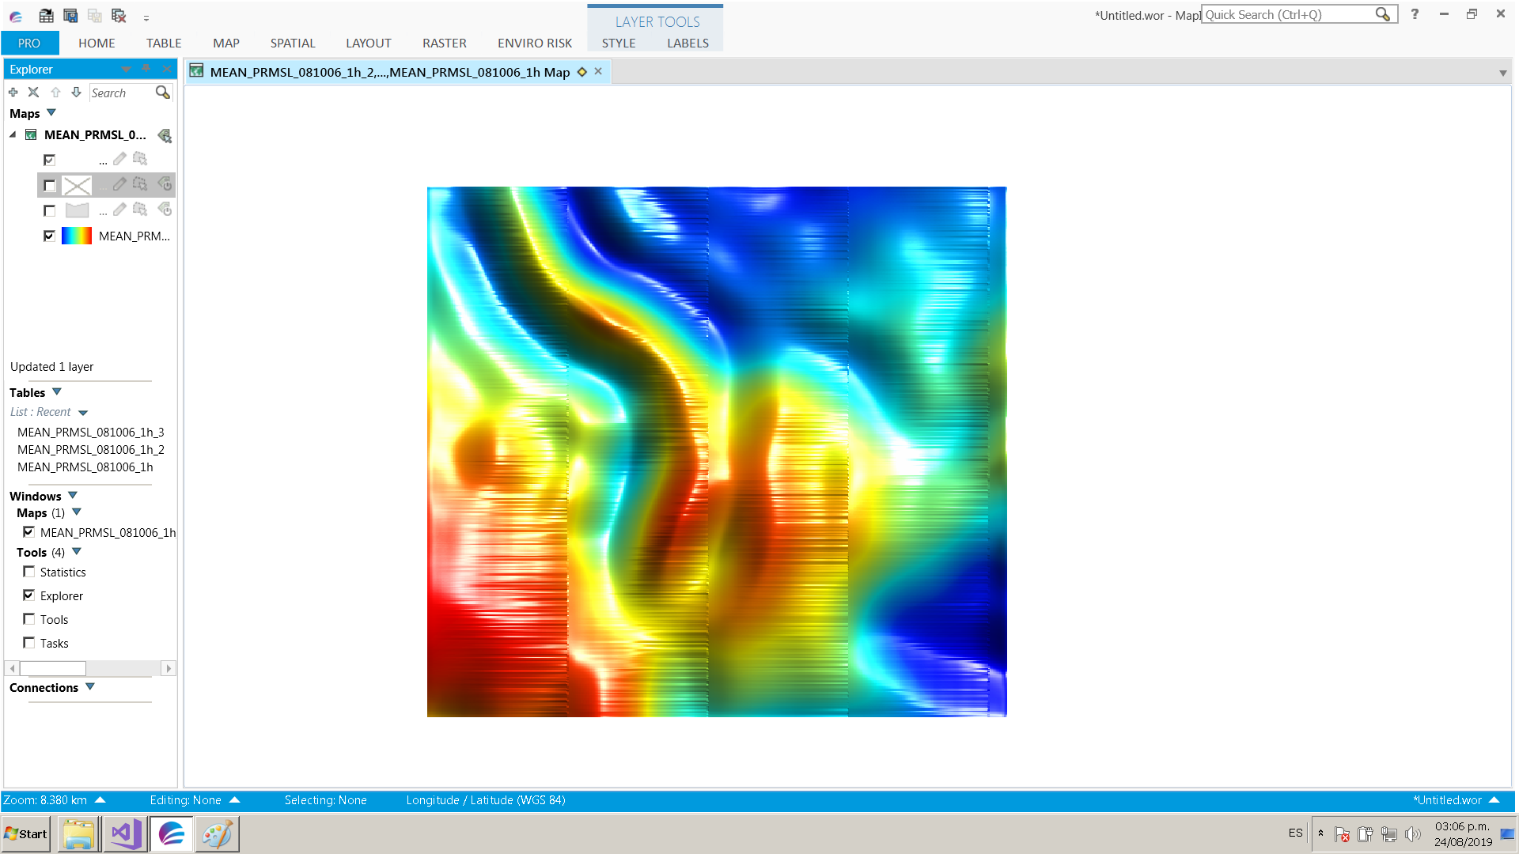1519x854 pixels.
Task: Enable the Statistics tool window checkbox
Action: 29,572
